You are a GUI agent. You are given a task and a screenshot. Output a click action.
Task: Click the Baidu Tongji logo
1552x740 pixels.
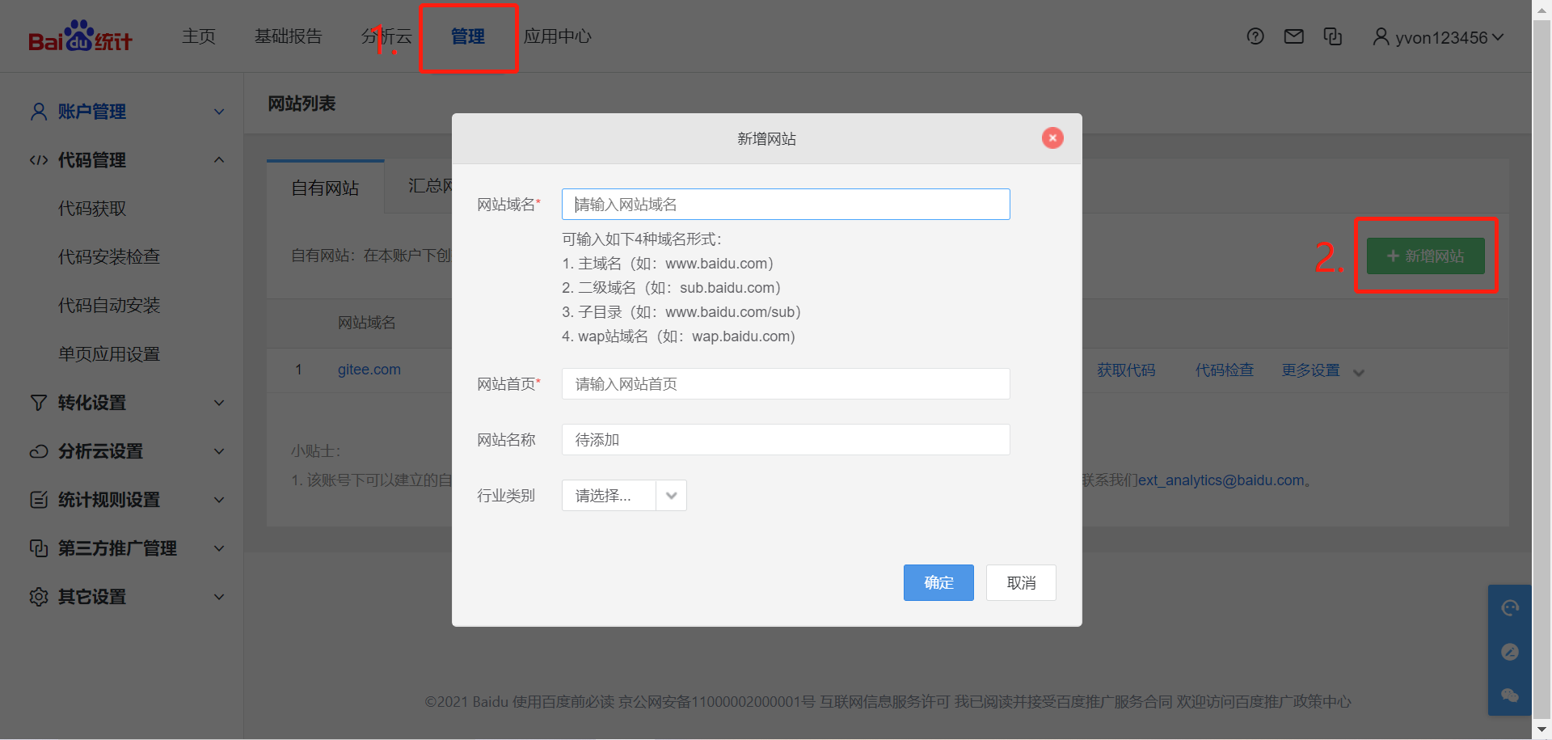coord(80,36)
